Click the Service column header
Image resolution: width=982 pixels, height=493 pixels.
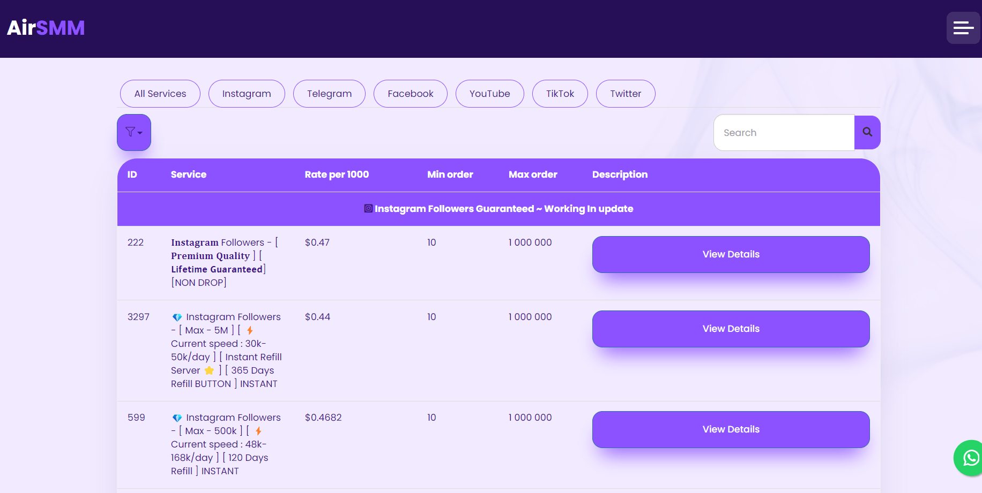[x=188, y=175]
